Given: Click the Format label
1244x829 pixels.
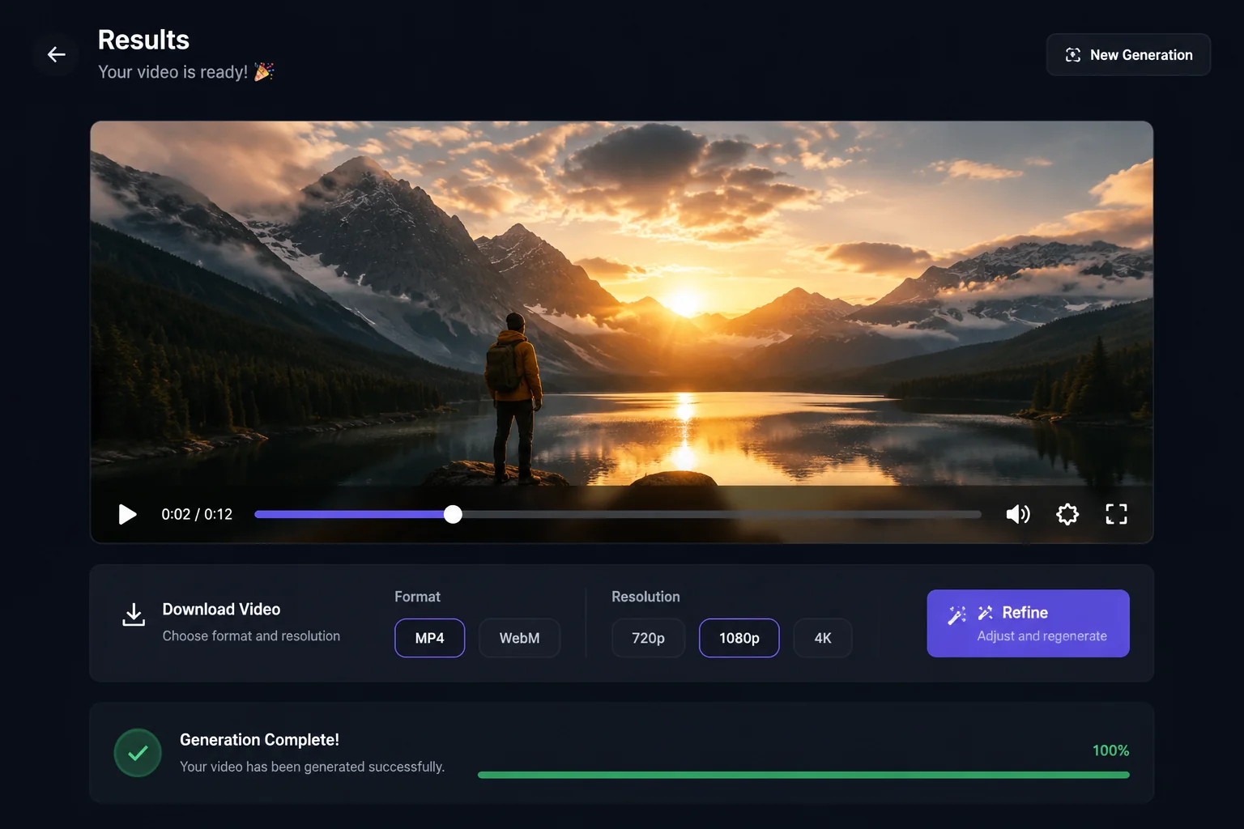Looking at the screenshot, I should coord(417,597).
